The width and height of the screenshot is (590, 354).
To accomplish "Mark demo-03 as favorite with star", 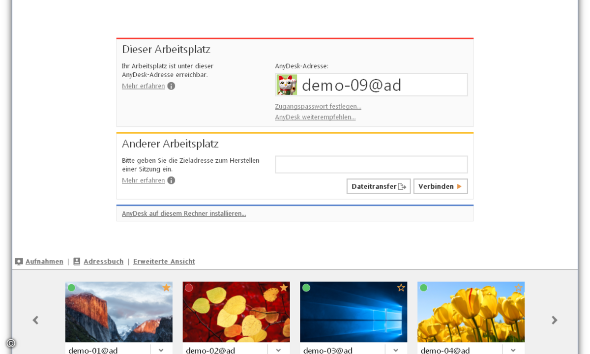I will (401, 288).
